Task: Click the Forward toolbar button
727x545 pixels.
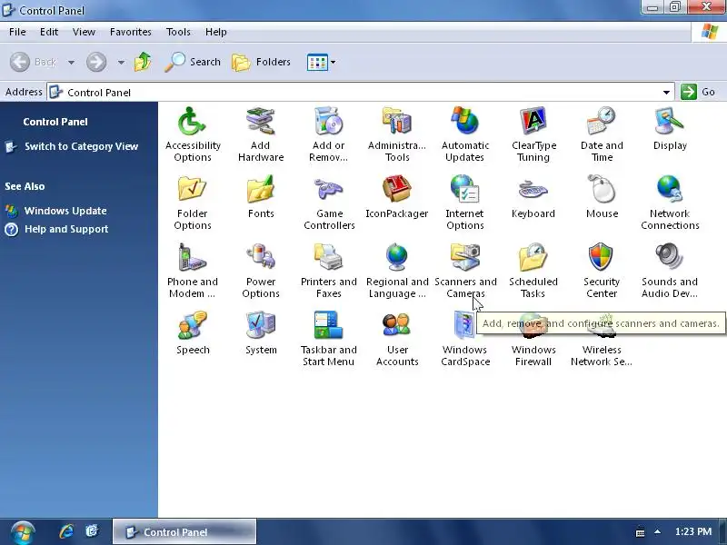Action: pyautogui.click(x=96, y=62)
